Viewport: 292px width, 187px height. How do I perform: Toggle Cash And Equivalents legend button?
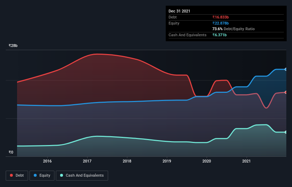(x=82, y=176)
